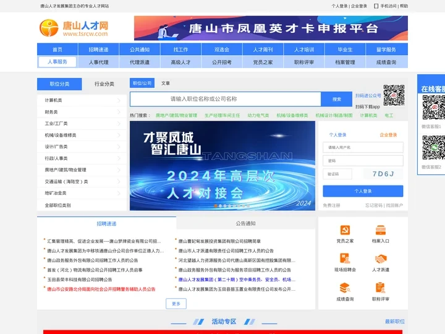445x334 pixels.
Task: Open the 人才派遣 handshake icon
Action: (x=381, y=259)
